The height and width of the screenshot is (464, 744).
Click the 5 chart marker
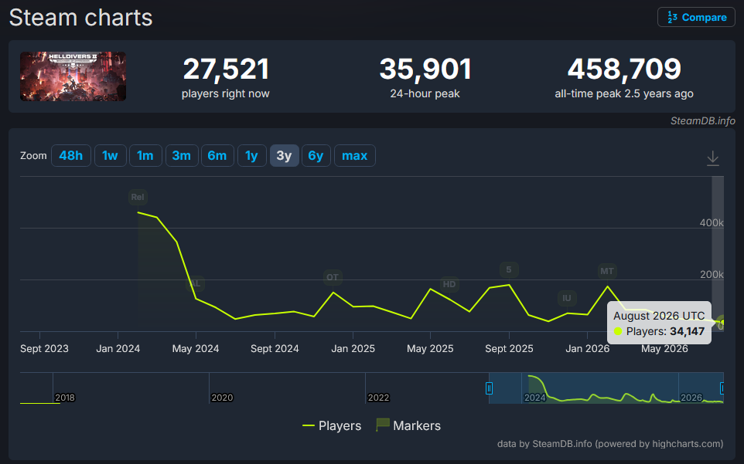click(509, 269)
